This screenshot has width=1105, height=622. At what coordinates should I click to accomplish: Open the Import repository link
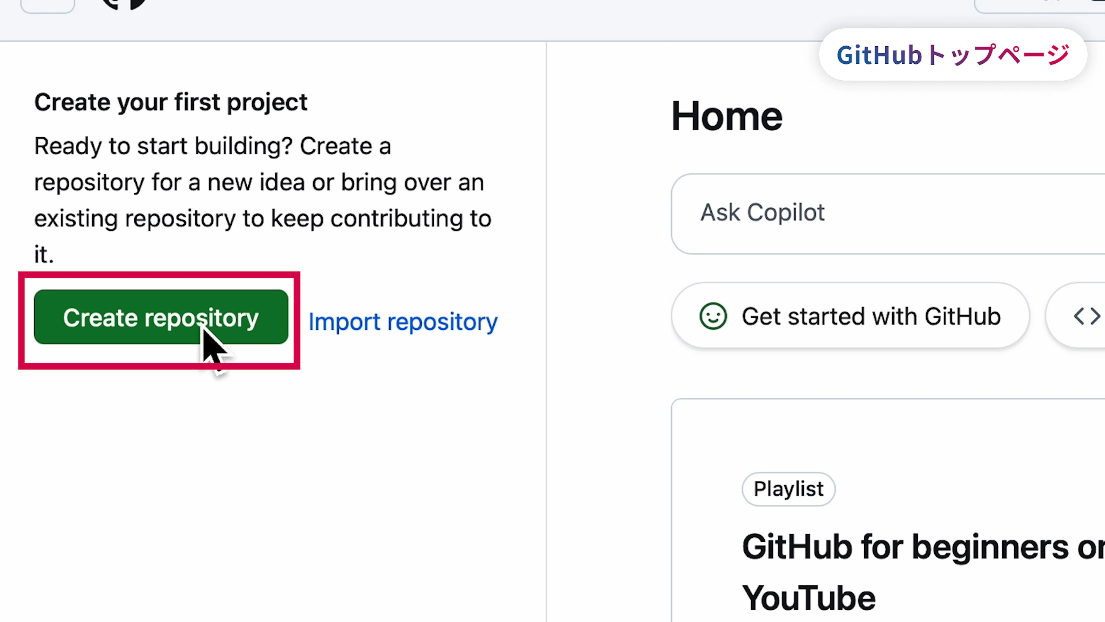(x=403, y=322)
